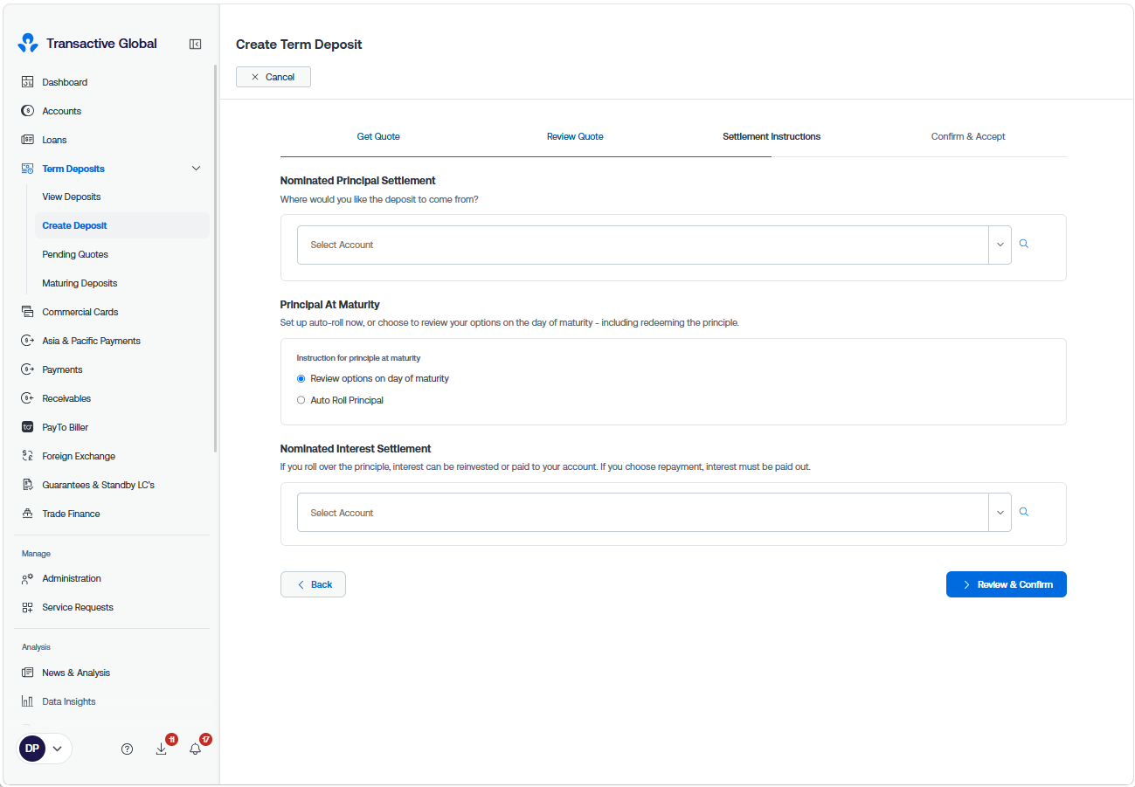Image resolution: width=1135 pixels, height=787 pixels.
Task: Search accounts for Principal Settlement
Action: pyautogui.click(x=1024, y=245)
